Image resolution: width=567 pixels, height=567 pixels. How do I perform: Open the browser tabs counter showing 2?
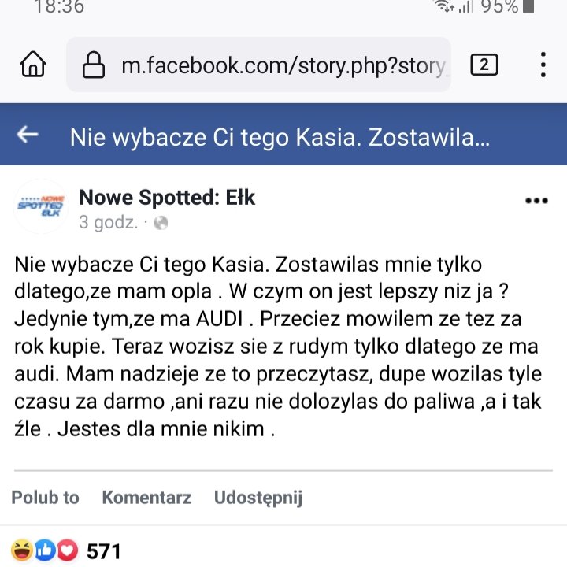coord(484,65)
